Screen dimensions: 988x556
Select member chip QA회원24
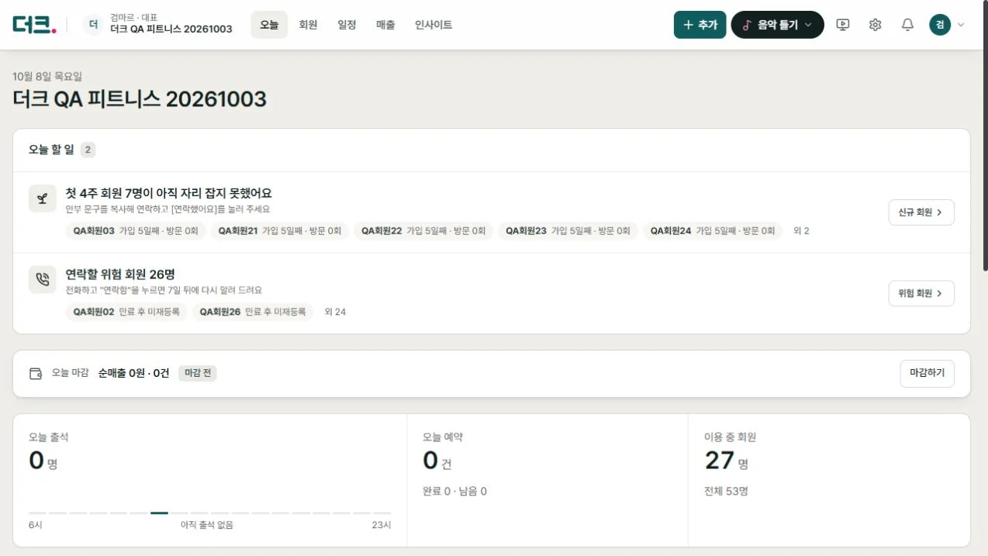click(x=712, y=231)
